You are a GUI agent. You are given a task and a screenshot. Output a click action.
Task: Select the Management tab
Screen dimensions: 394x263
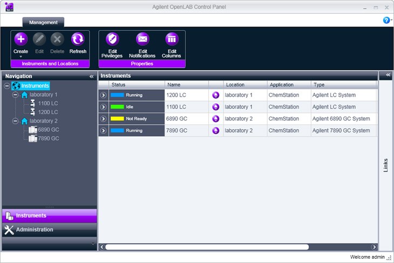[43, 22]
